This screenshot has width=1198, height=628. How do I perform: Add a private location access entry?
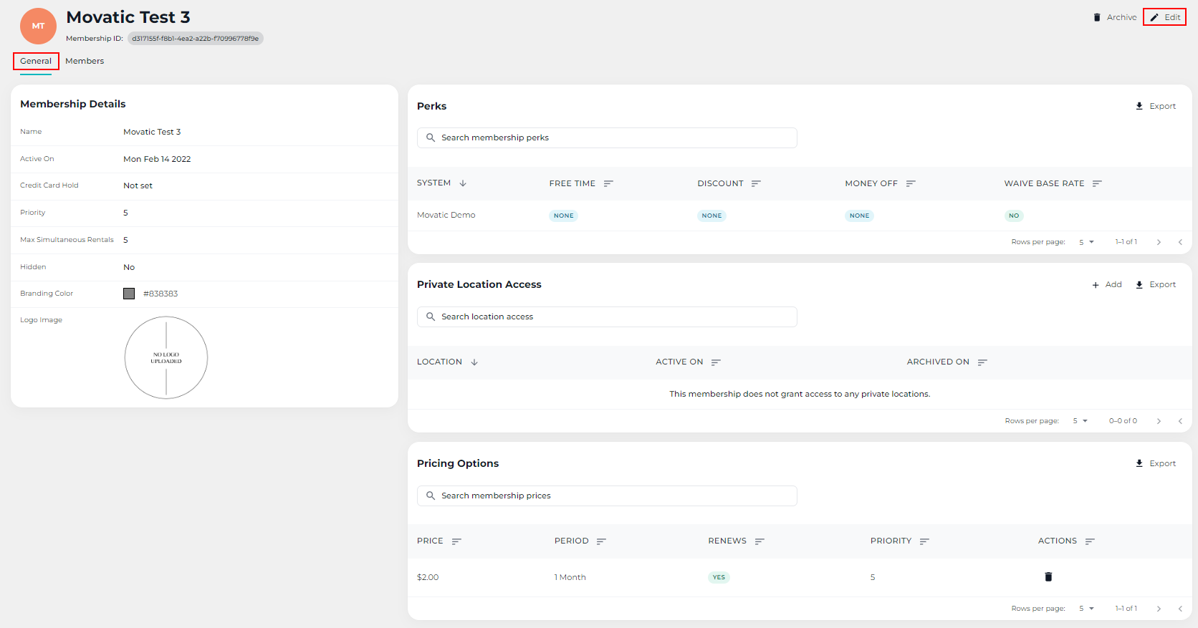click(1106, 284)
